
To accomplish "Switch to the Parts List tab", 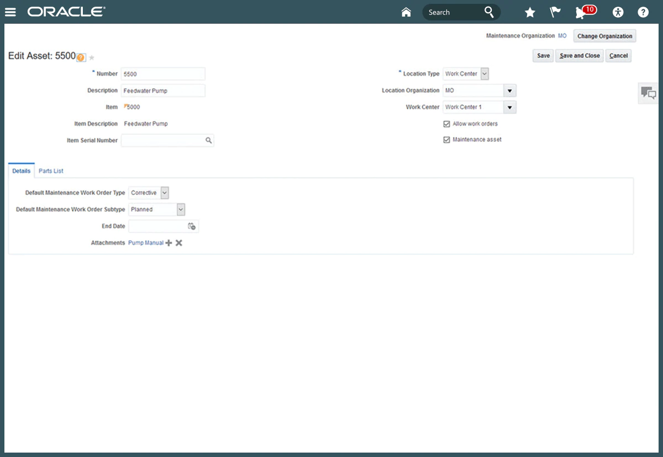I will pyautogui.click(x=51, y=171).
